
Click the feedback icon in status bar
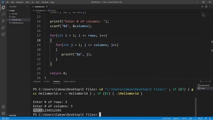[206, 118]
